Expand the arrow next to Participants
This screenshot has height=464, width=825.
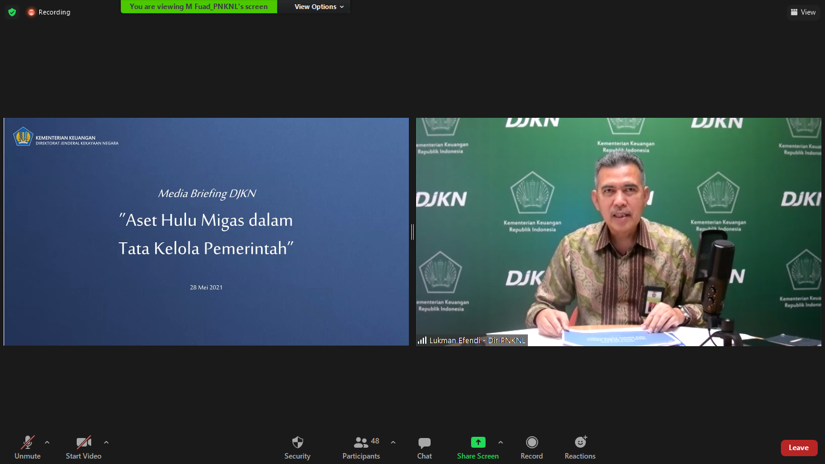(x=393, y=442)
